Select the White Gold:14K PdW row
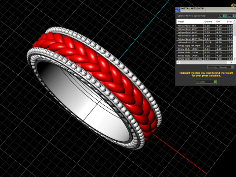The height and width of the screenshot is (177, 236). click(x=205, y=59)
